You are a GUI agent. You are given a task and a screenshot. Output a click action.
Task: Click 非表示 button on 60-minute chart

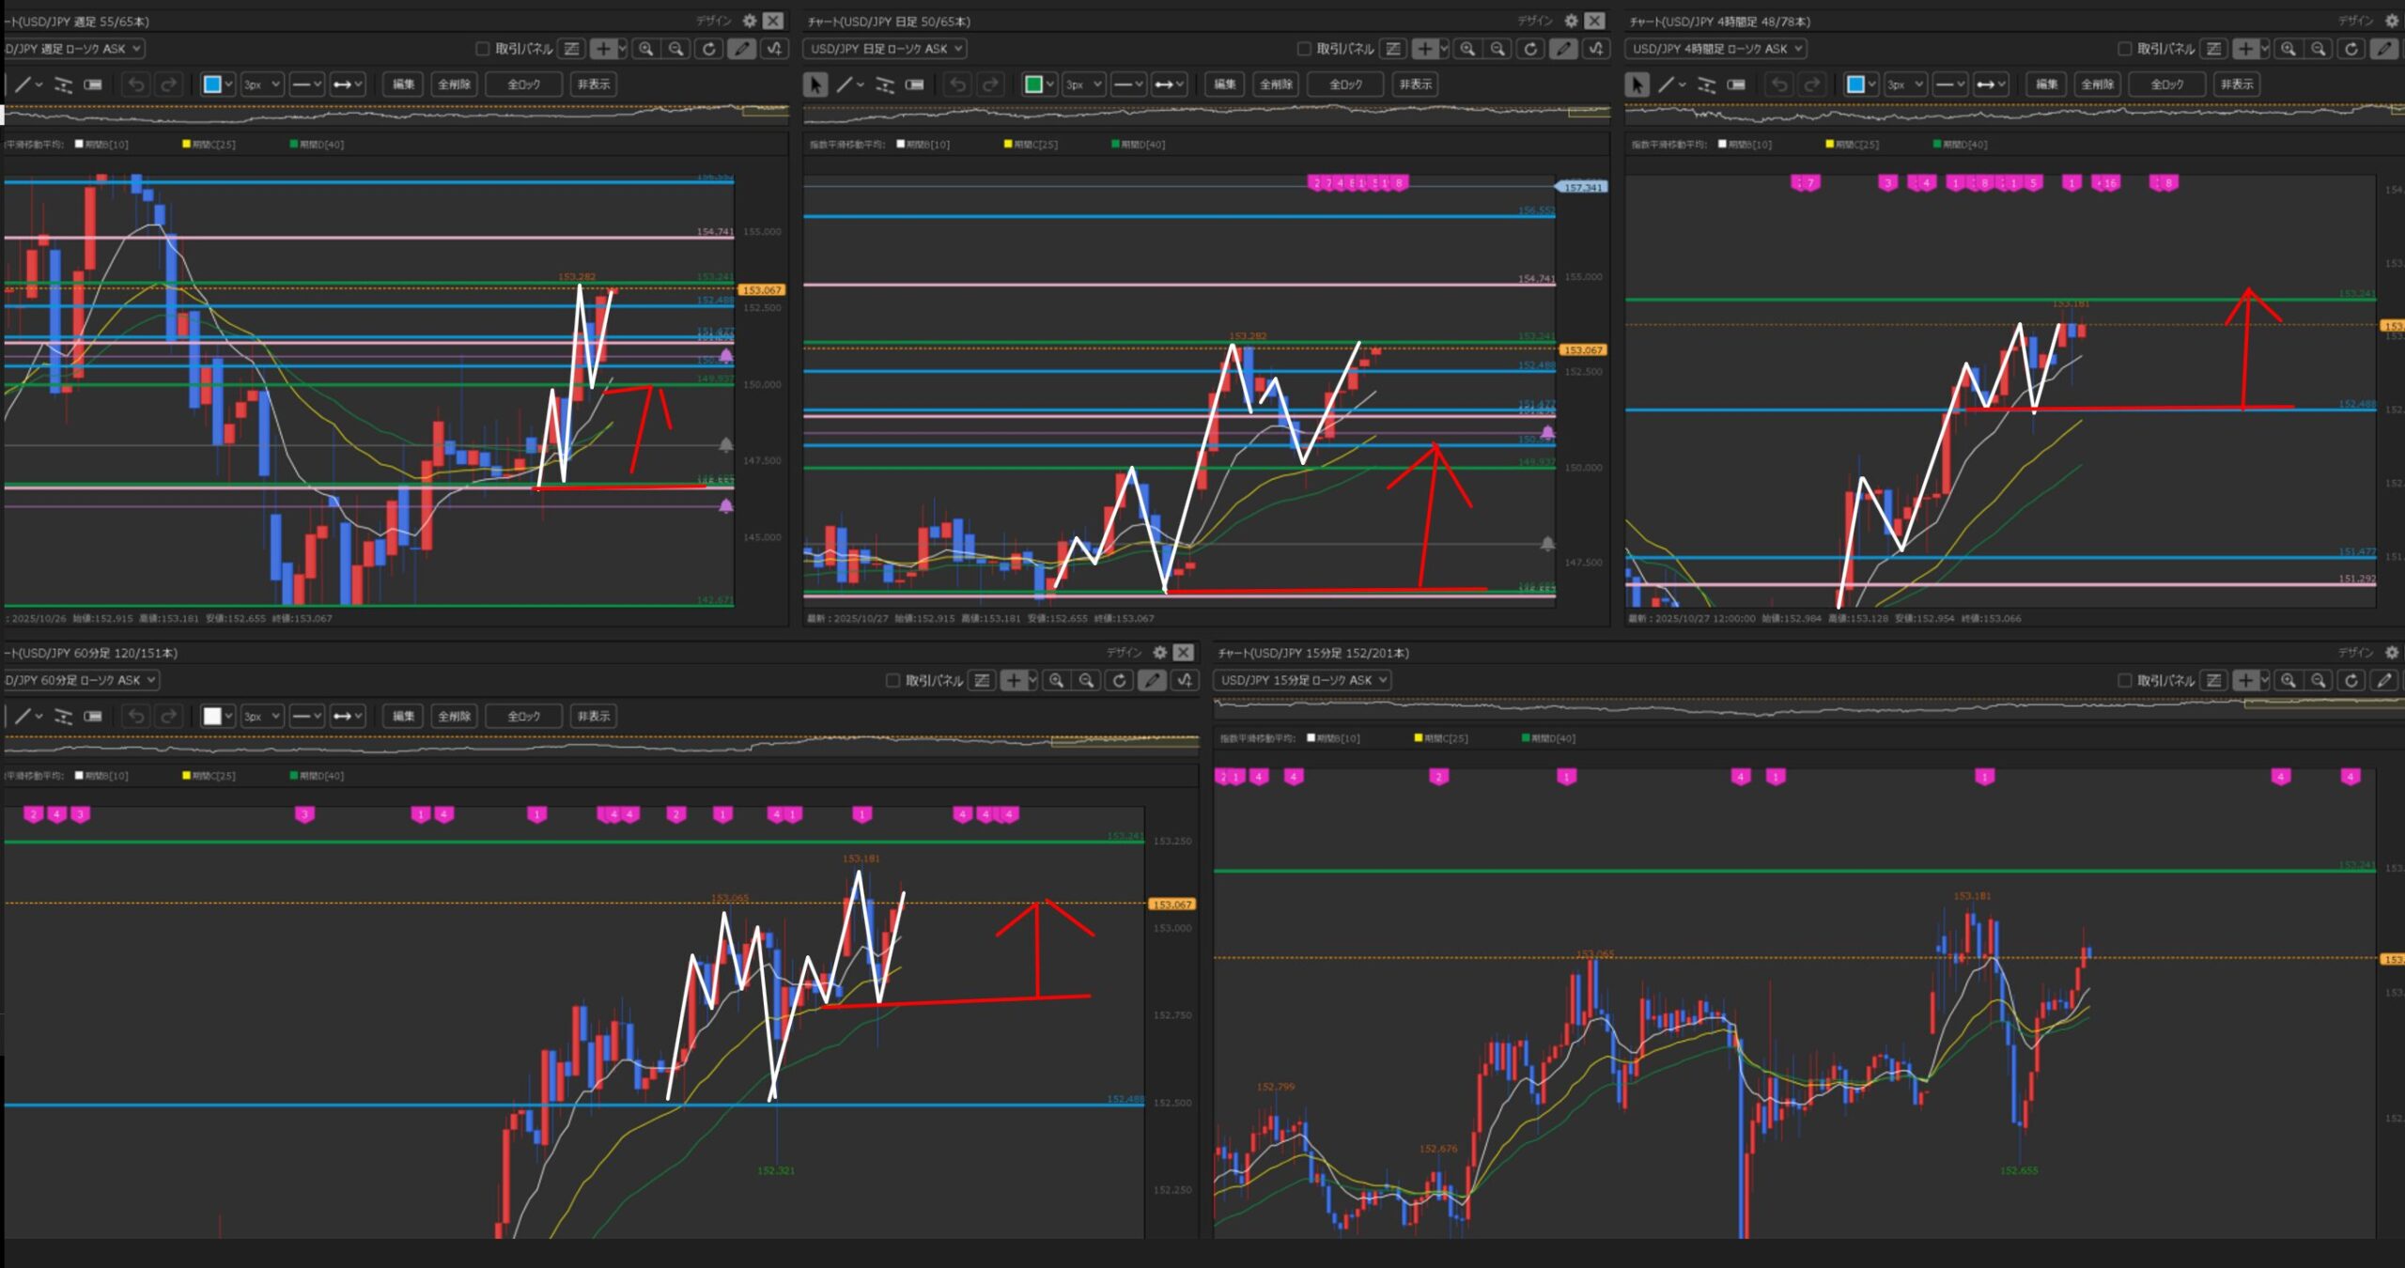point(593,716)
